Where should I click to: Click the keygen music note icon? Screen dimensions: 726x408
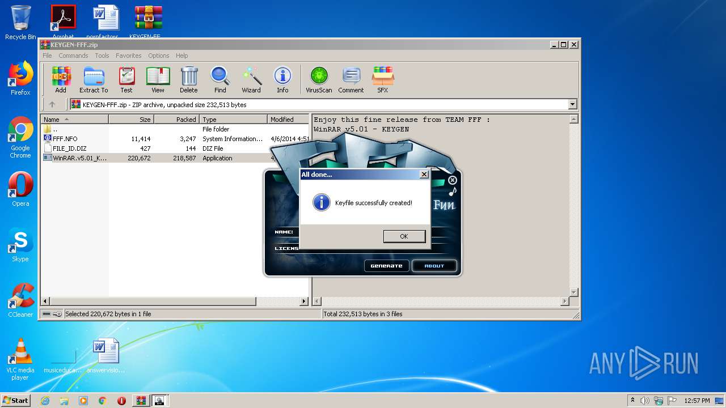[x=453, y=192]
